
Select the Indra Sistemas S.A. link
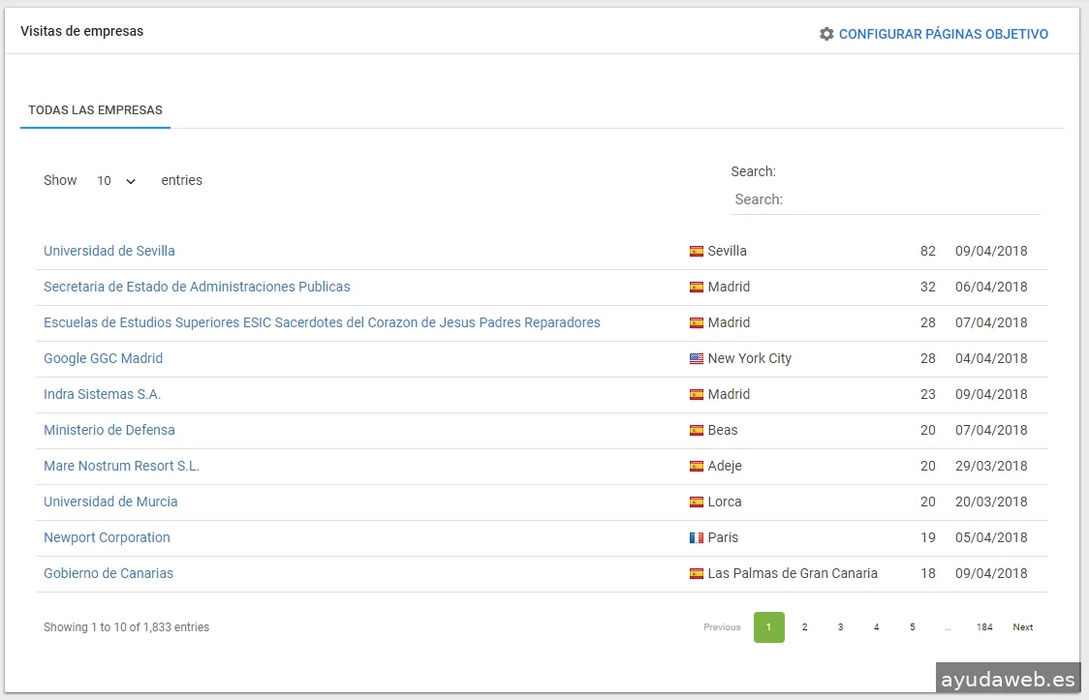(102, 394)
